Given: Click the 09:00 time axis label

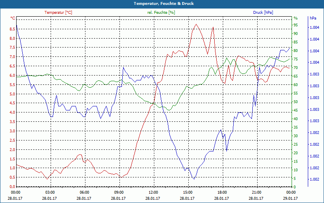Looking at the screenshot, I should pos(119,192).
